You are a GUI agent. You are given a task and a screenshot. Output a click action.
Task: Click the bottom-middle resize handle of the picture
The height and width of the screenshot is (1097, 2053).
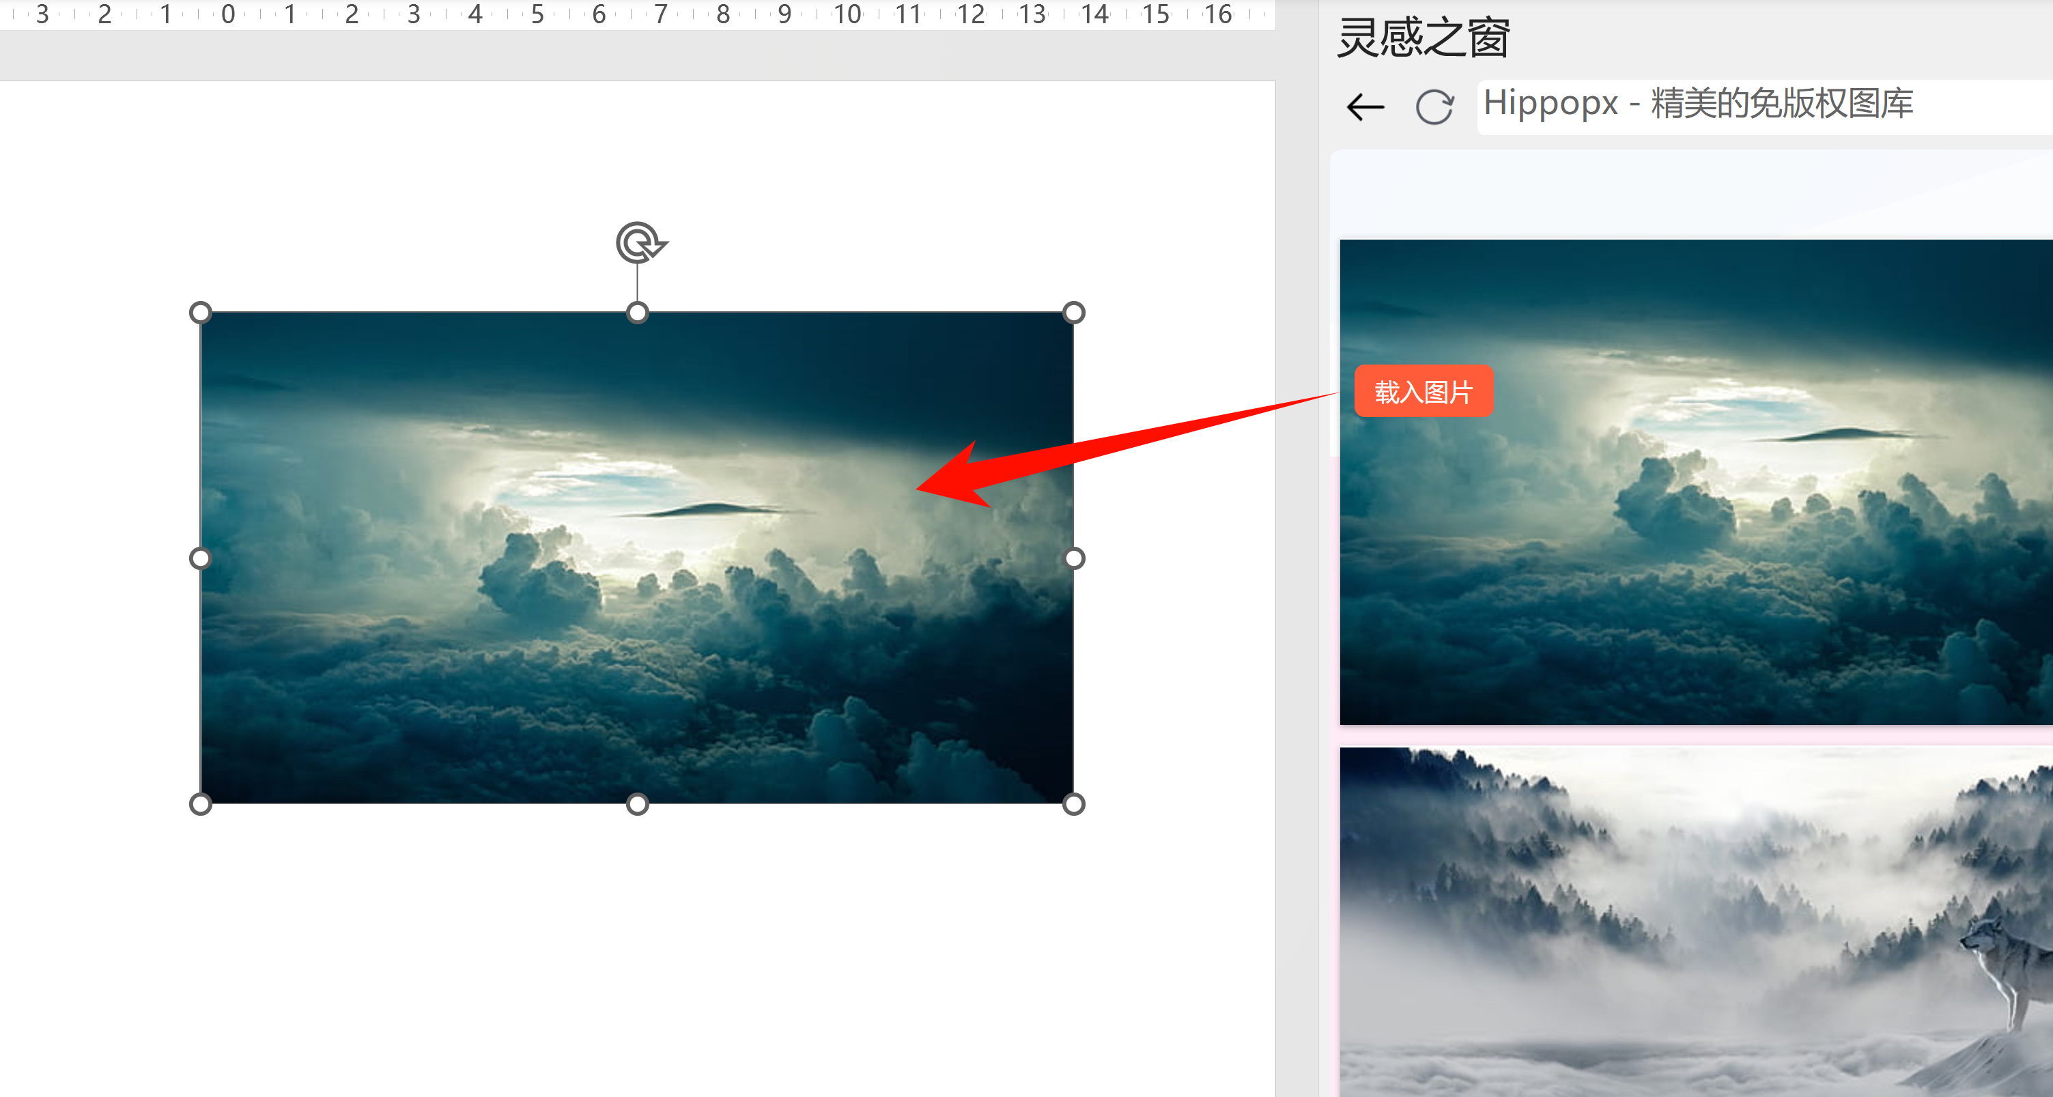coord(638,804)
